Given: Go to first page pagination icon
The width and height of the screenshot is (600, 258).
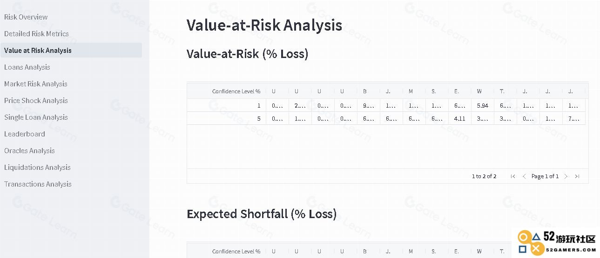Looking at the screenshot, I should pos(513,176).
